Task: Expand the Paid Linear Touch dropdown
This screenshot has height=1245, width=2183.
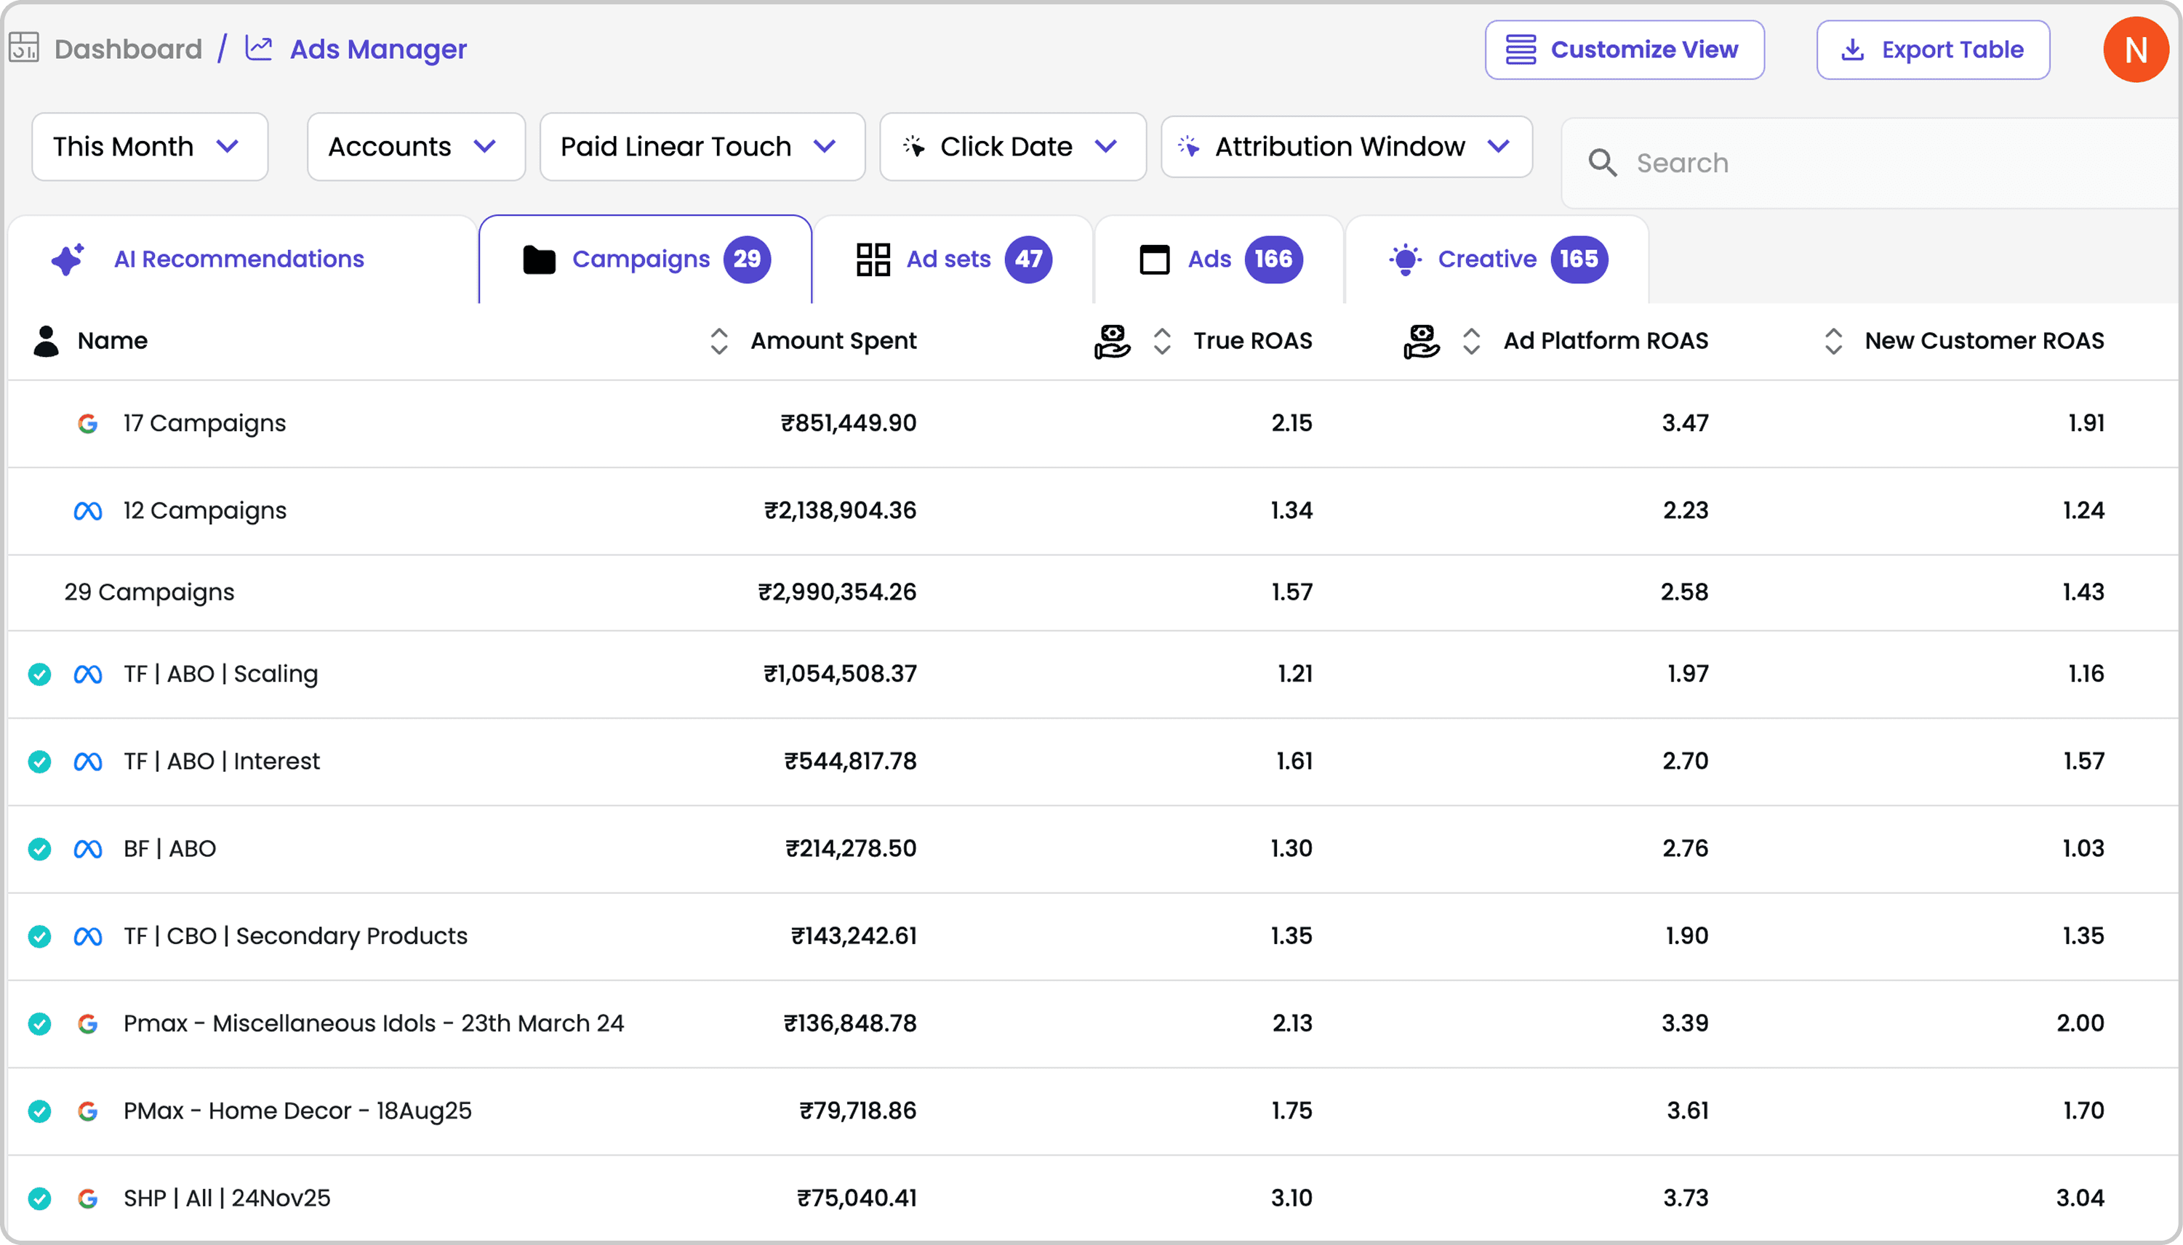Action: tap(702, 146)
